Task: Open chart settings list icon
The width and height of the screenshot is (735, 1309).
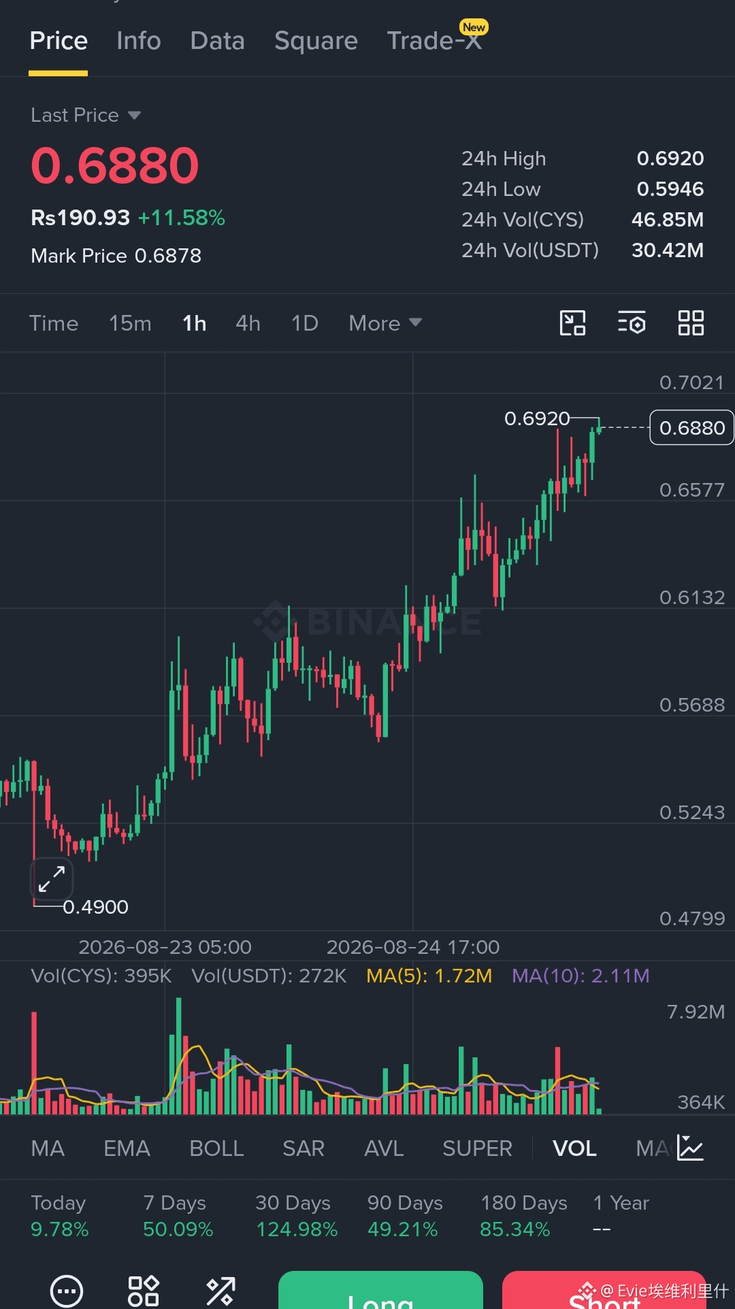Action: (632, 323)
